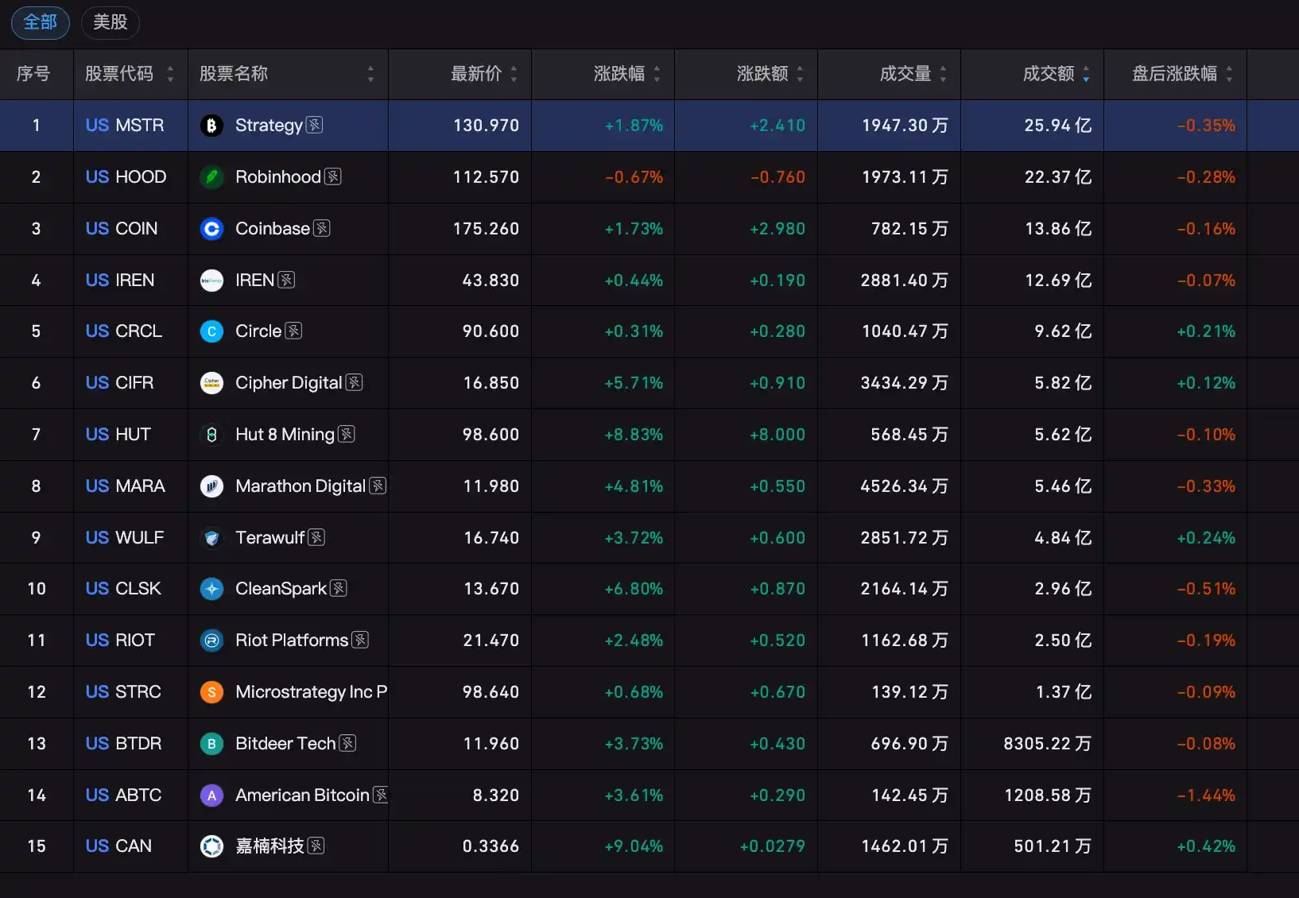Open the US CRCL ticker link

click(x=123, y=331)
